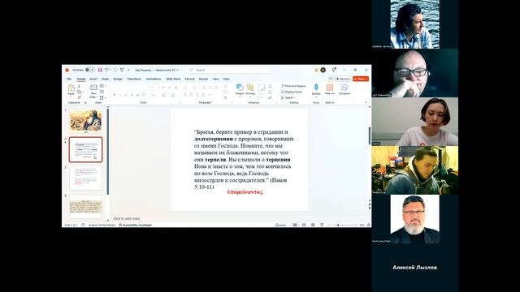
Task: Click the New Slide button
Action: click(x=93, y=91)
